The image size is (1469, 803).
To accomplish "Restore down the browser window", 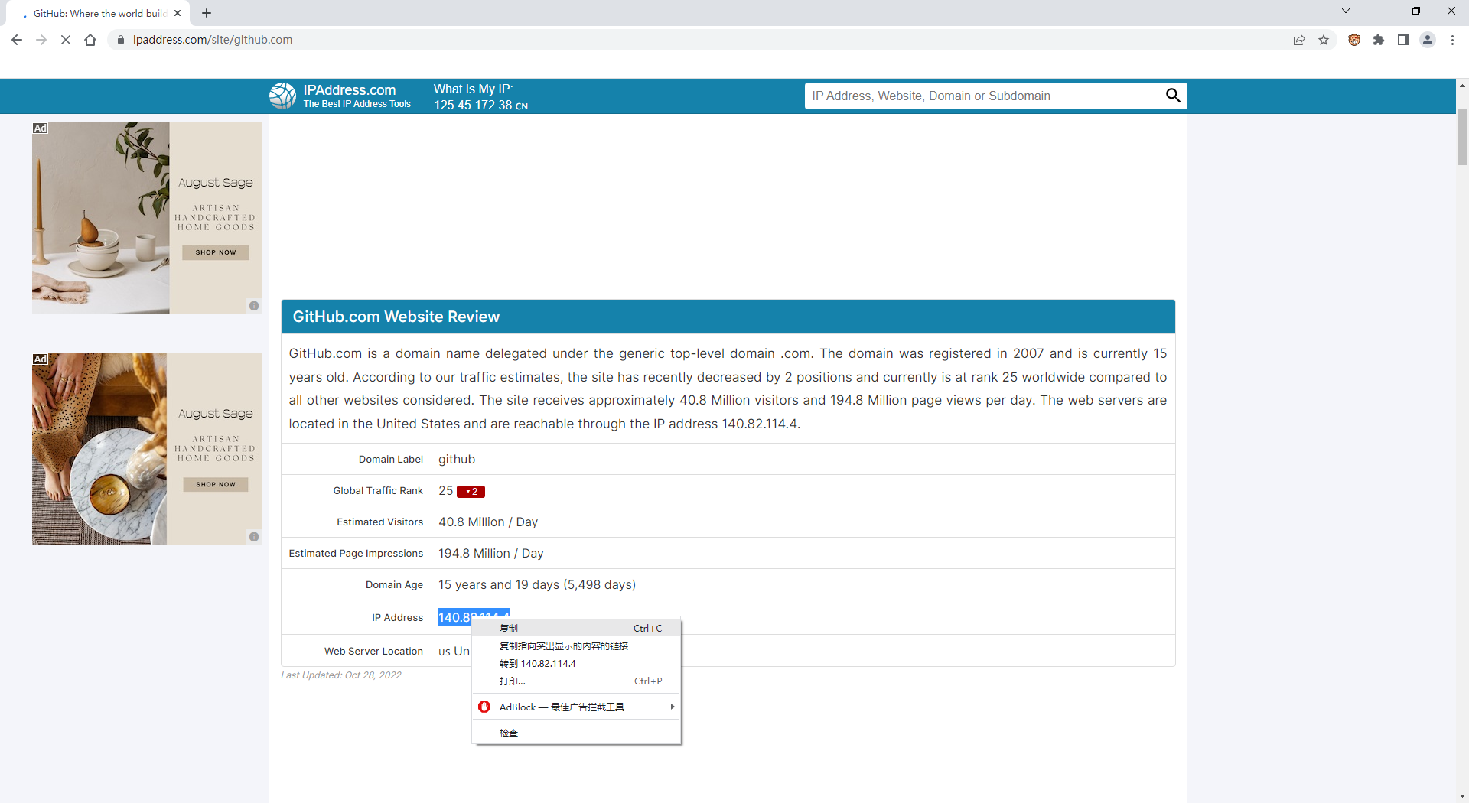I will coord(1416,11).
